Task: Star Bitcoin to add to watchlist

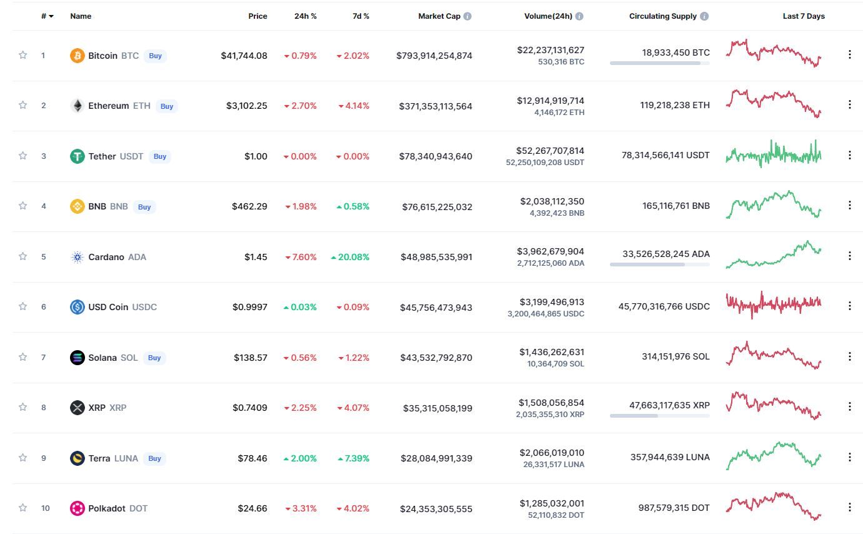Action: (x=23, y=55)
